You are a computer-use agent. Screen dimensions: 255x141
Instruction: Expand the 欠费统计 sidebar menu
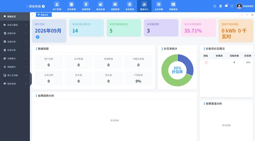(15, 58)
